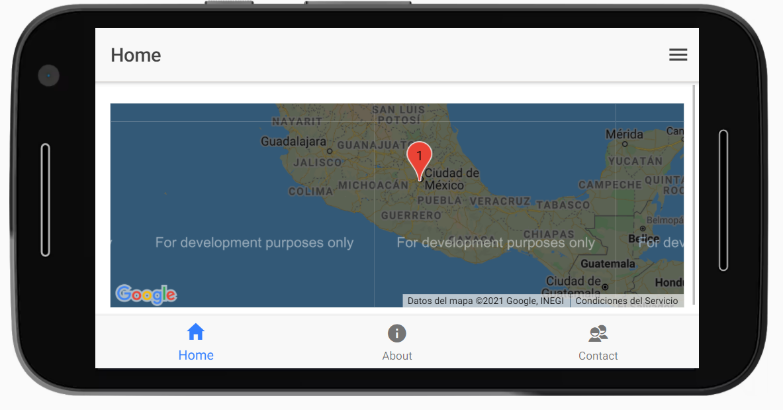Click the 'Datos del mapa ©2021 Google, INEGI' attribution
The image size is (783, 410).
(x=485, y=301)
